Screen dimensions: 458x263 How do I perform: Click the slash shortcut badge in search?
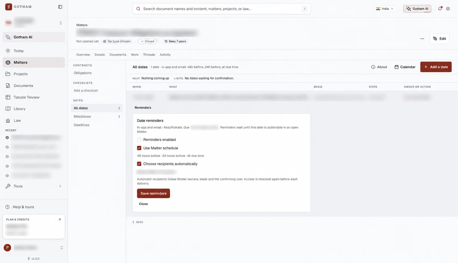click(305, 9)
